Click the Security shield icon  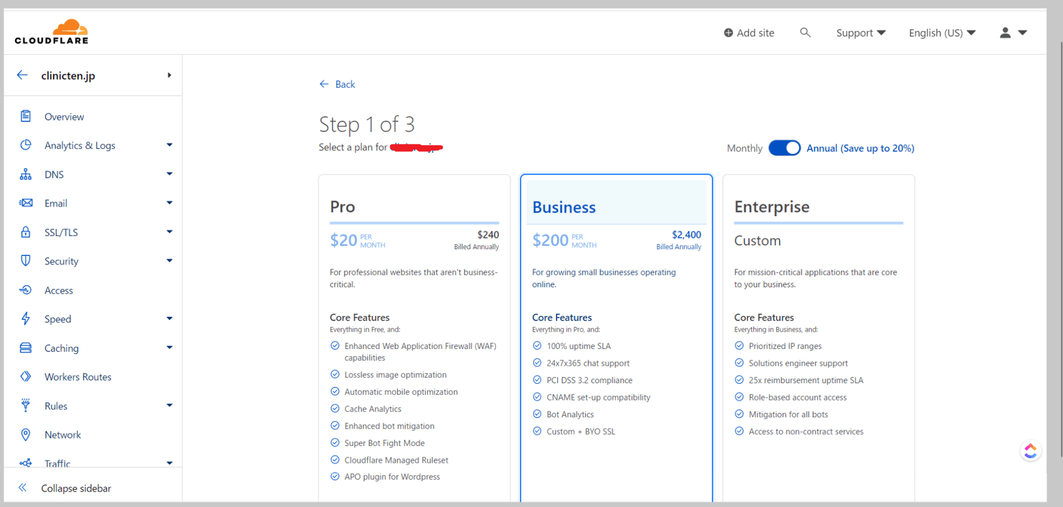pyautogui.click(x=26, y=261)
